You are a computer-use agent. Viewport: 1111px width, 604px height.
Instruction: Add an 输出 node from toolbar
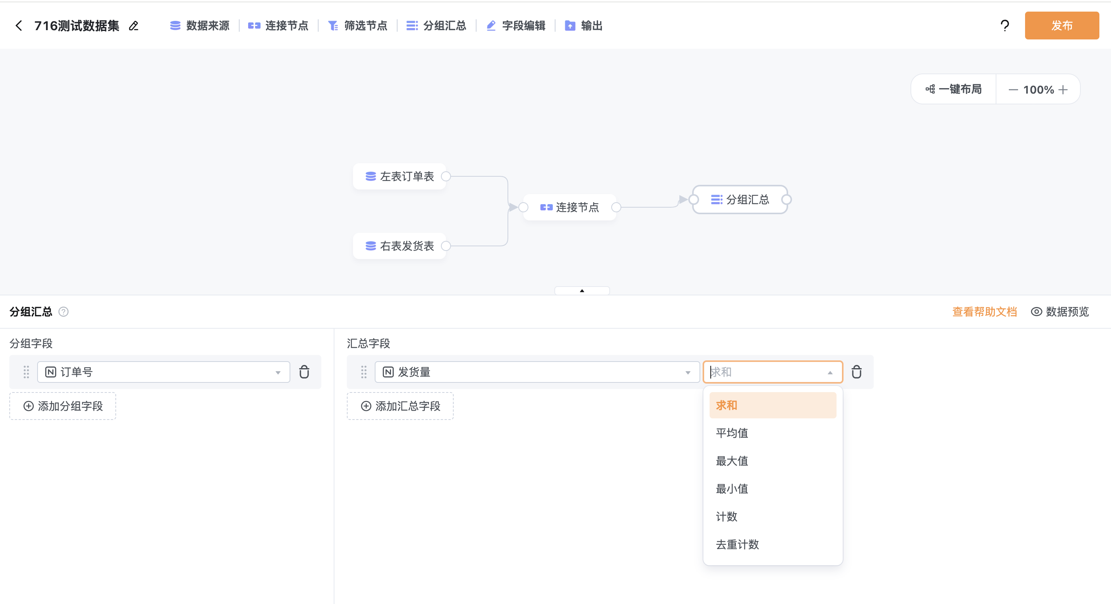coord(583,26)
